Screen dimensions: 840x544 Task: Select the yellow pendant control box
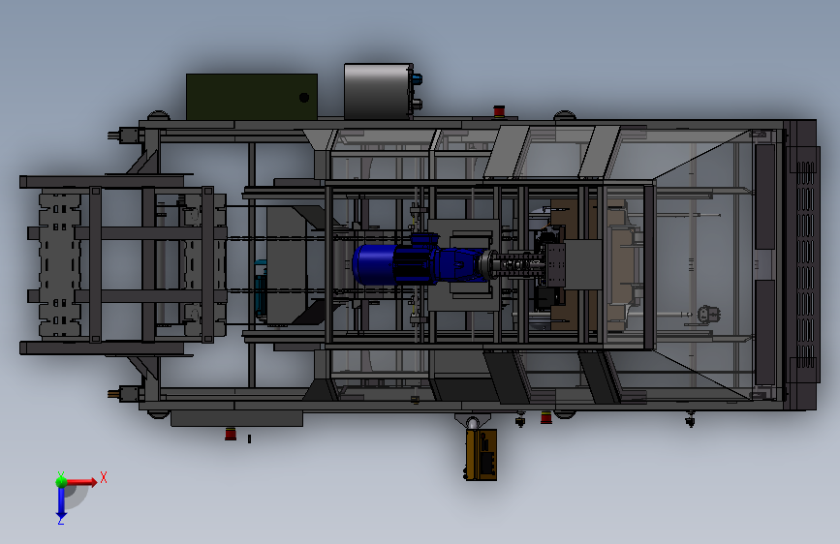480,454
